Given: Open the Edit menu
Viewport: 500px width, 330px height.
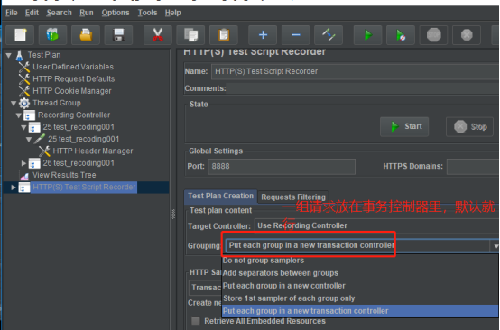Looking at the screenshot, I should (32, 13).
